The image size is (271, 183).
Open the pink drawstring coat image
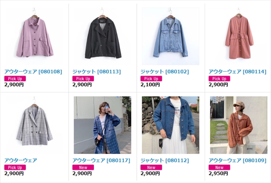[238, 36]
